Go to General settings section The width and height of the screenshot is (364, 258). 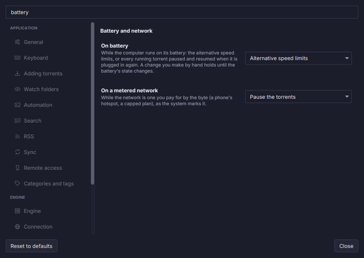click(x=49, y=42)
